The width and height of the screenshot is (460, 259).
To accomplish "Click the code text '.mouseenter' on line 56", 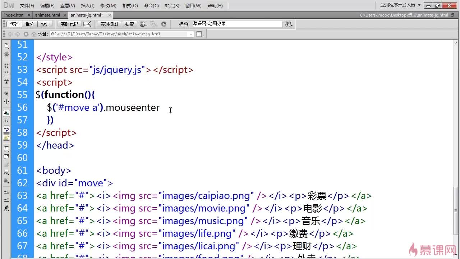I will pyautogui.click(x=132, y=108).
